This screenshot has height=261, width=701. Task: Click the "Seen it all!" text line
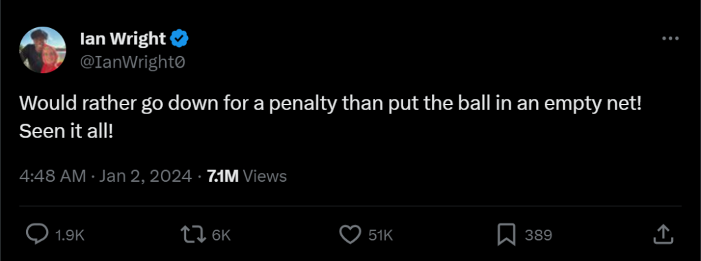click(66, 131)
